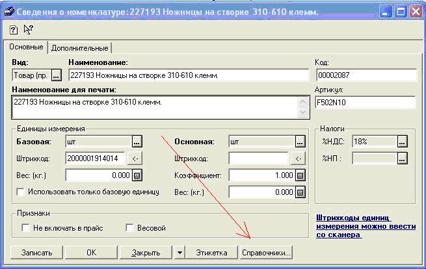426x269 pixels.
Task: Click the description help icon in toolbar
Action: (x=14, y=29)
